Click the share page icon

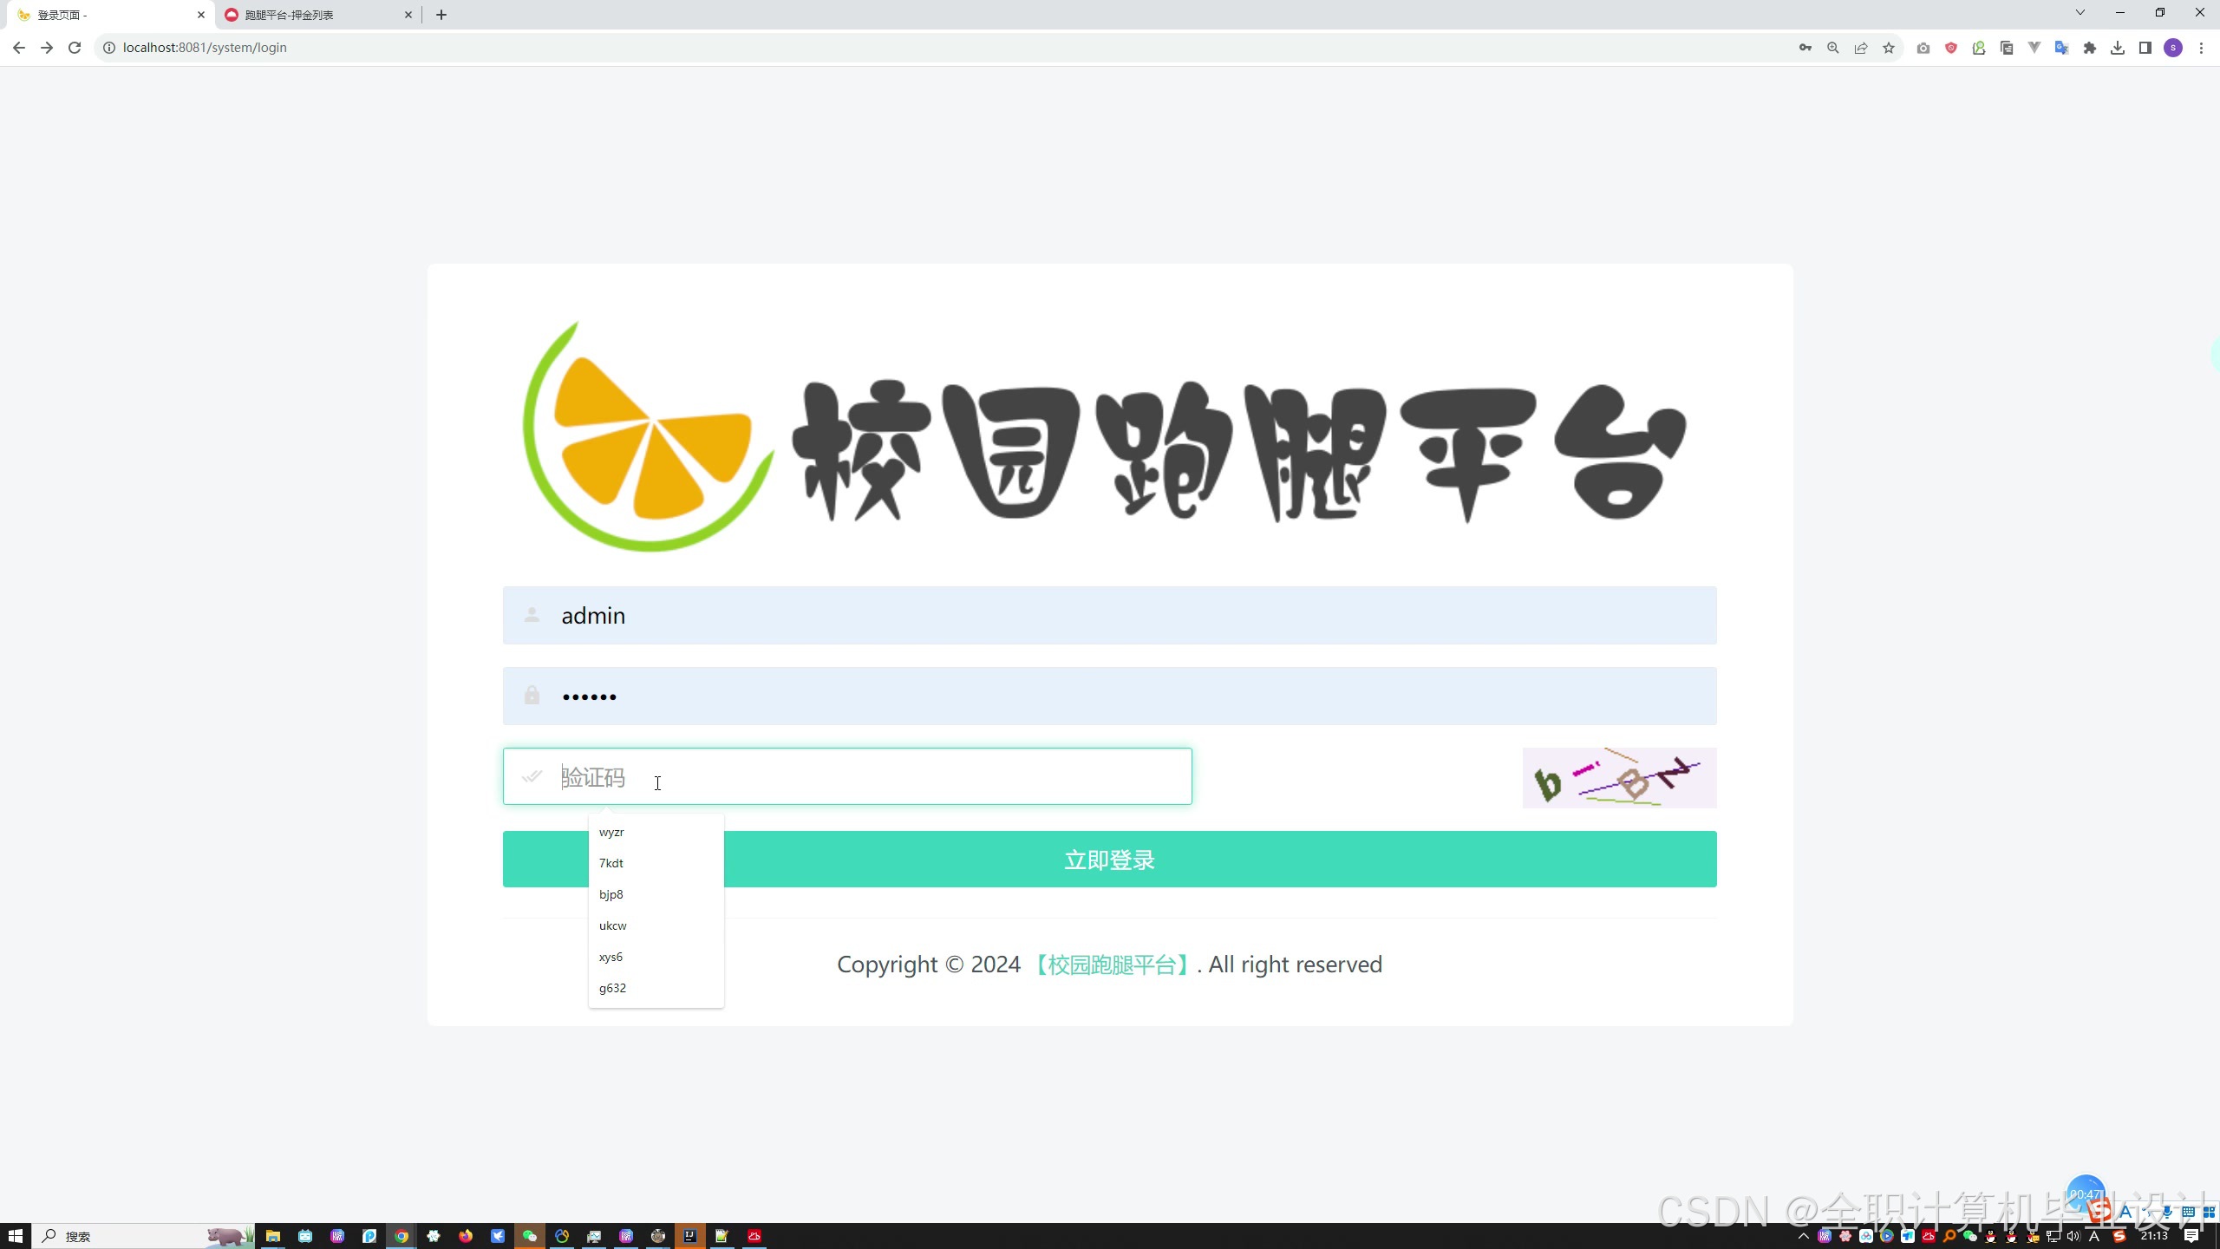coord(1861,48)
